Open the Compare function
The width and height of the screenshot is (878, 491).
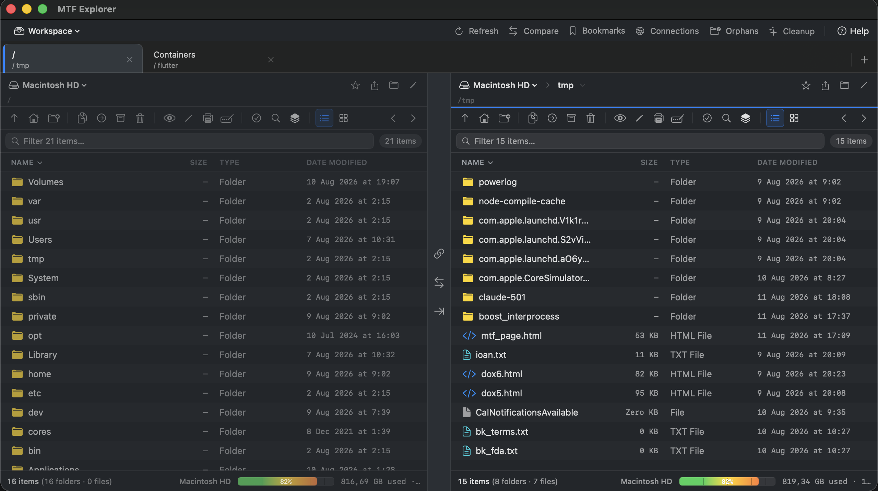tap(534, 31)
